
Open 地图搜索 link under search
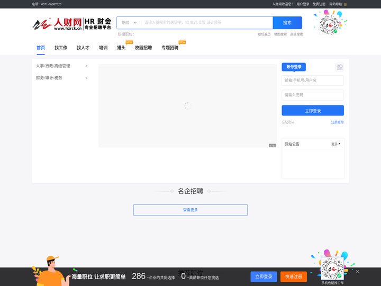[280, 34]
